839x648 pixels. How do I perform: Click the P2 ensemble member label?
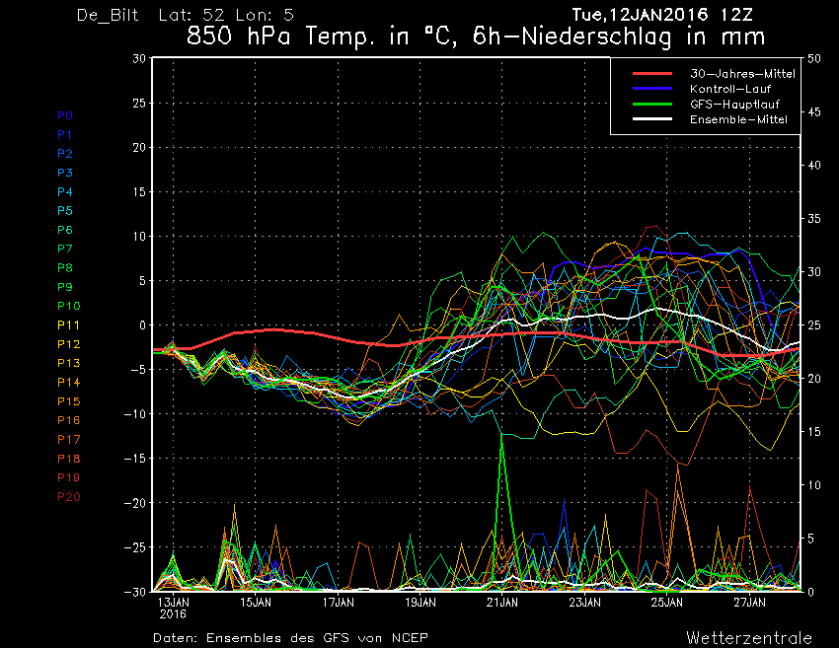pos(65,154)
